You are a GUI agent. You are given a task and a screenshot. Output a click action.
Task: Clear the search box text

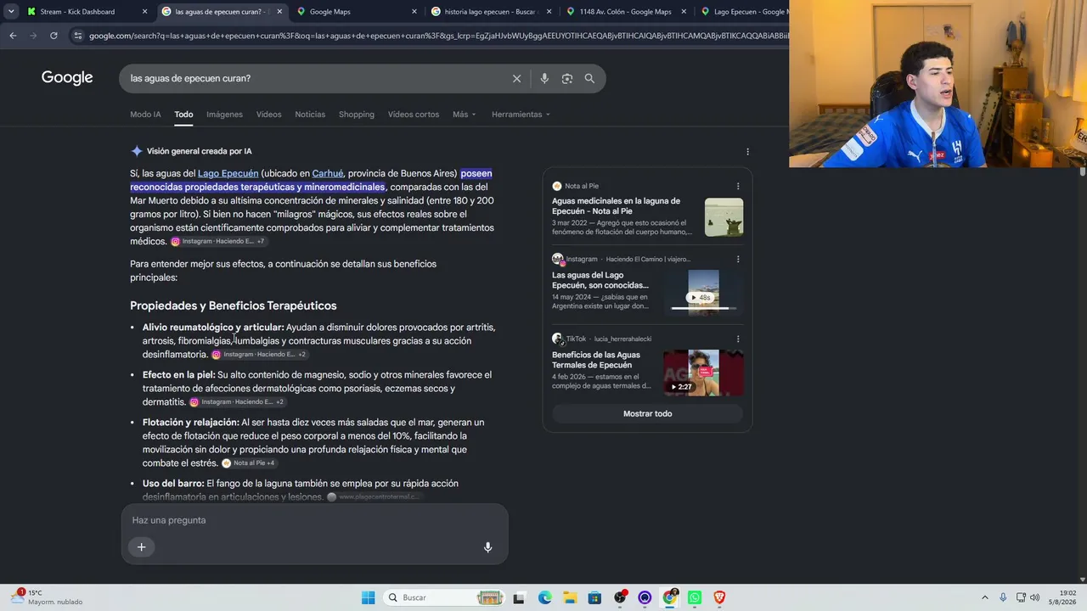516,78
